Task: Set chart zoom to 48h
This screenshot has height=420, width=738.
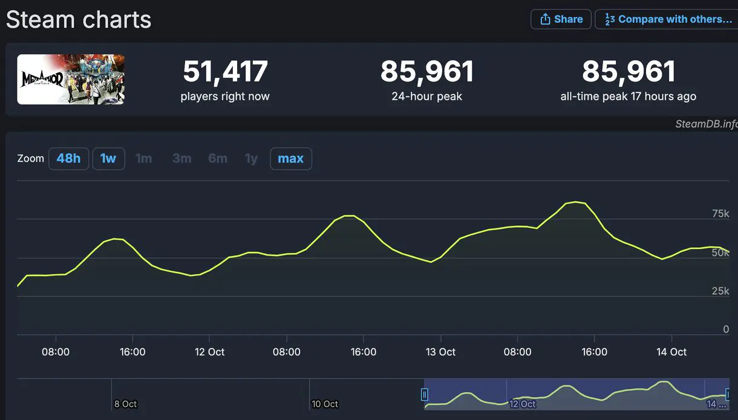Action: pyautogui.click(x=68, y=159)
